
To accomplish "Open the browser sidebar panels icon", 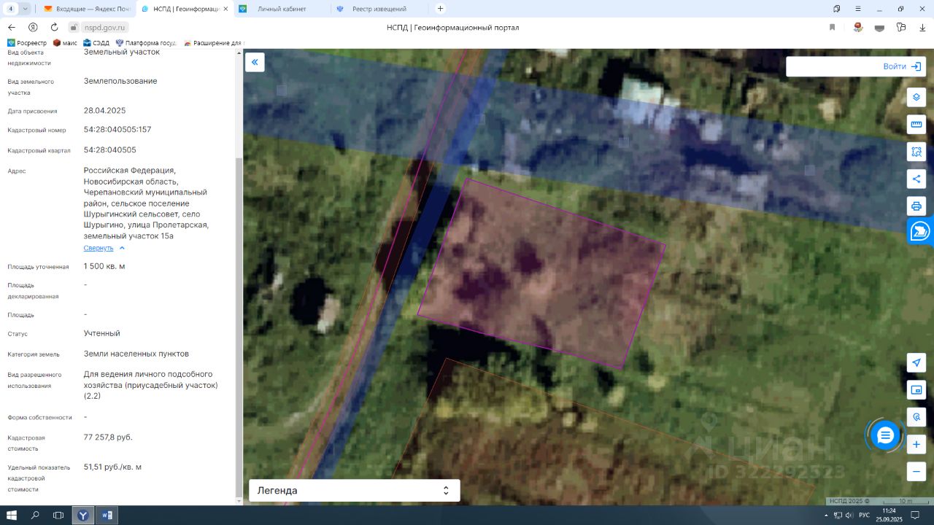I will (837, 9).
